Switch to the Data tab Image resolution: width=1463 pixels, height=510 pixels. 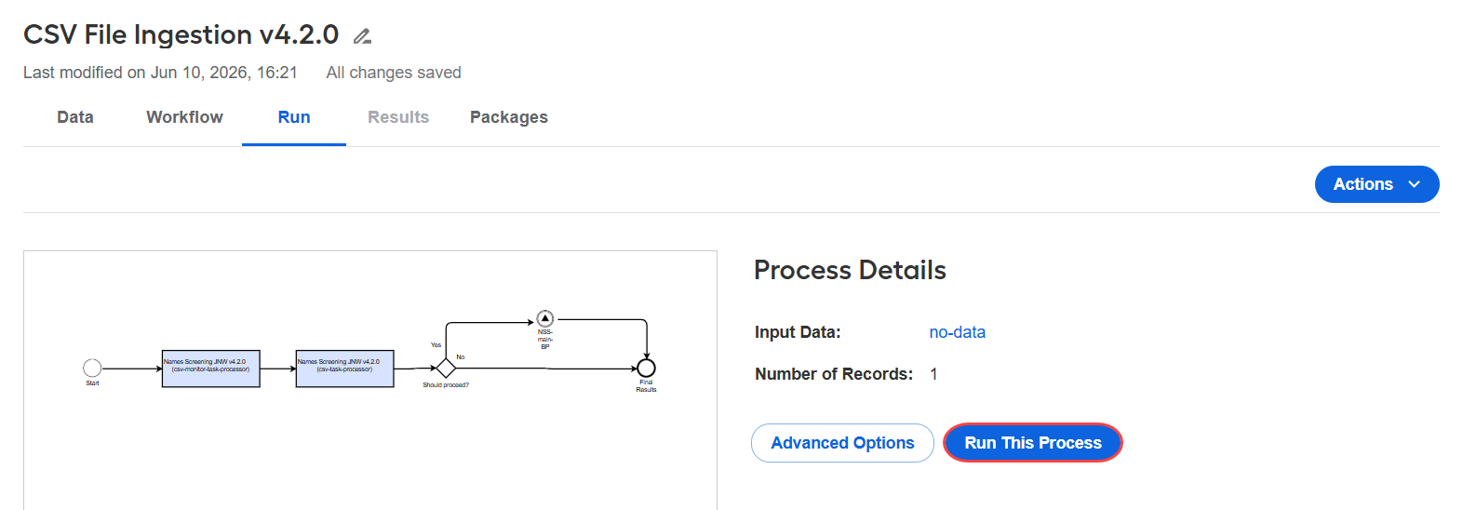[75, 117]
